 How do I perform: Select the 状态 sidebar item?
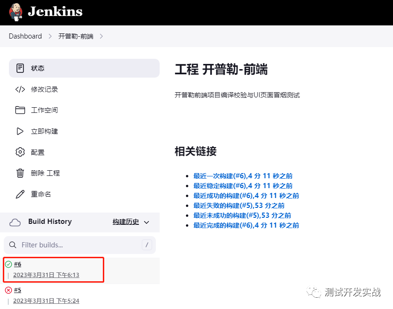click(x=84, y=68)
